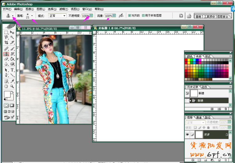Select the Type tool (T)

pyautogui.click(x=13, y=70)
